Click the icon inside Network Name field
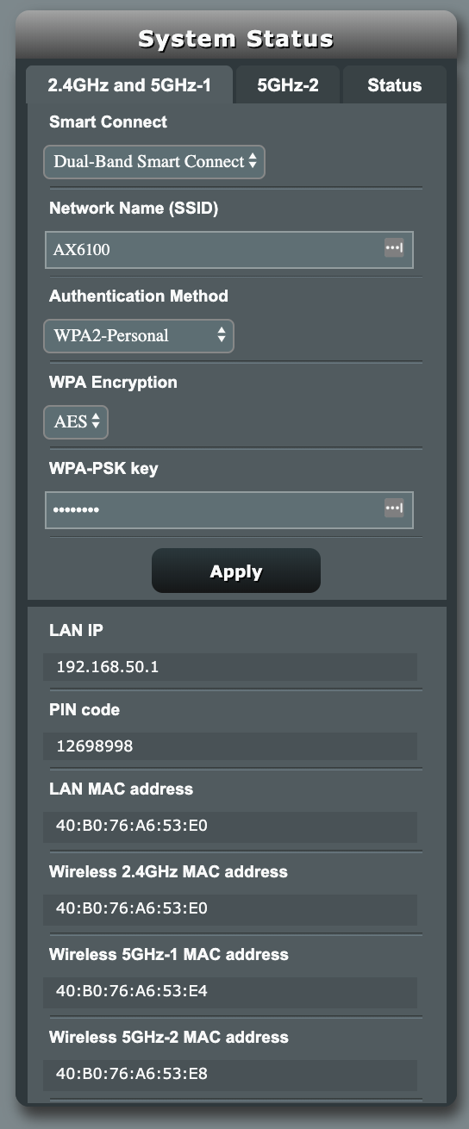This screenshot has height=1129, width=469. pos(394,248)
